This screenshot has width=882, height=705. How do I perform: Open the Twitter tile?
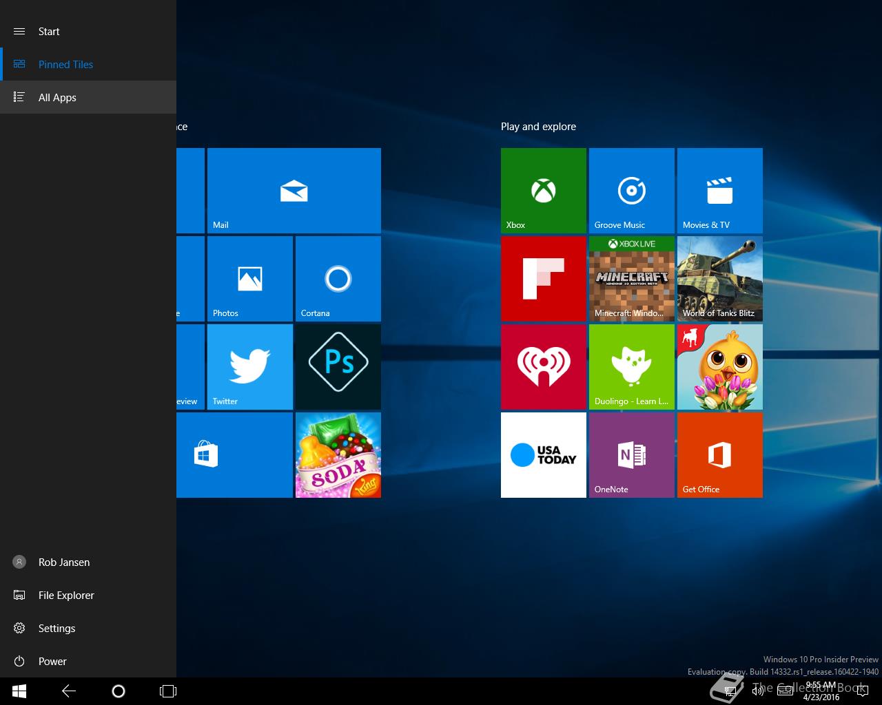250,367
